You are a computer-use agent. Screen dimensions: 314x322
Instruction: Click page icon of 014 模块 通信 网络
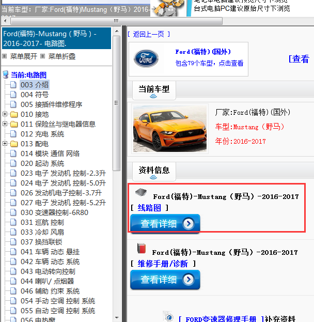tap(13, 154)
